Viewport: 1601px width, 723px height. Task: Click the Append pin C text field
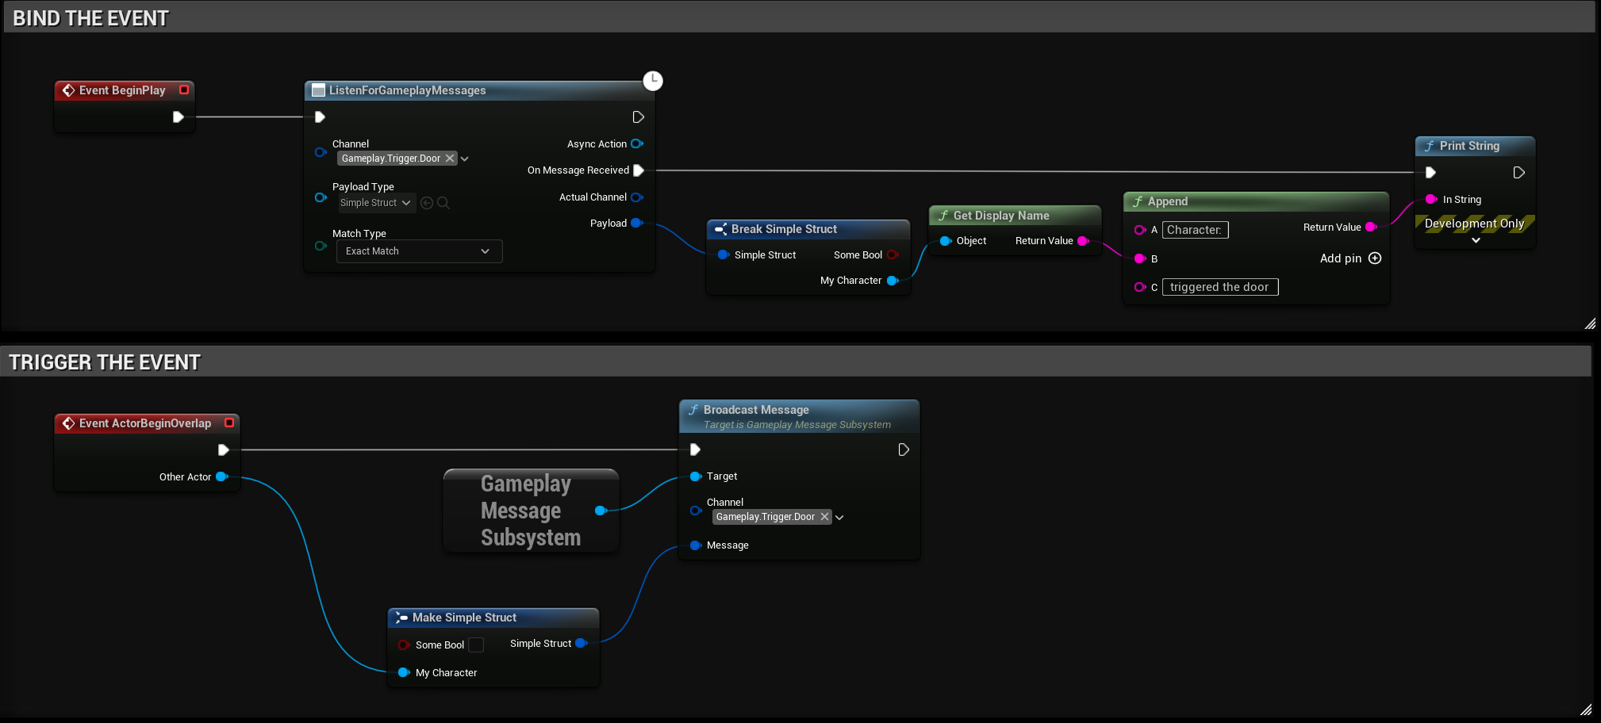[1219, 287]
